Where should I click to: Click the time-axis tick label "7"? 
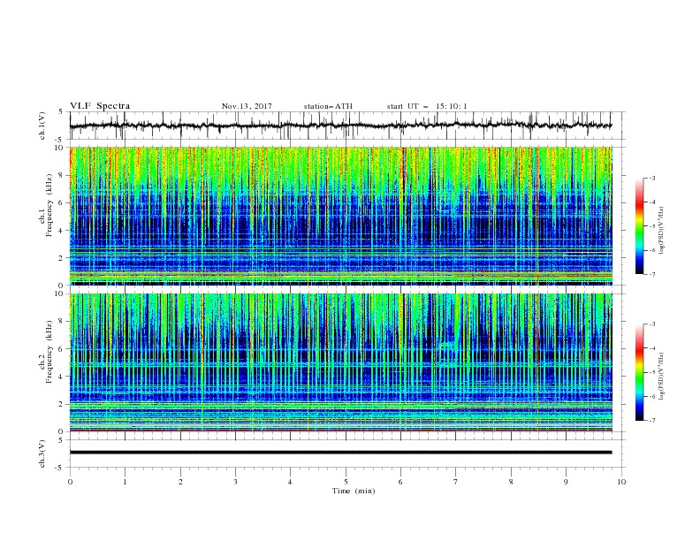(x=456, y=482)
